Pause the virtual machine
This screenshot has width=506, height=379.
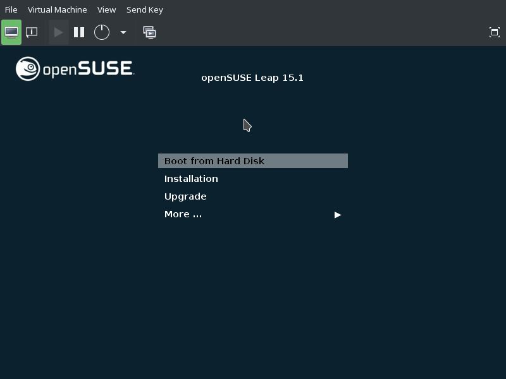click(x=78, y=32)
